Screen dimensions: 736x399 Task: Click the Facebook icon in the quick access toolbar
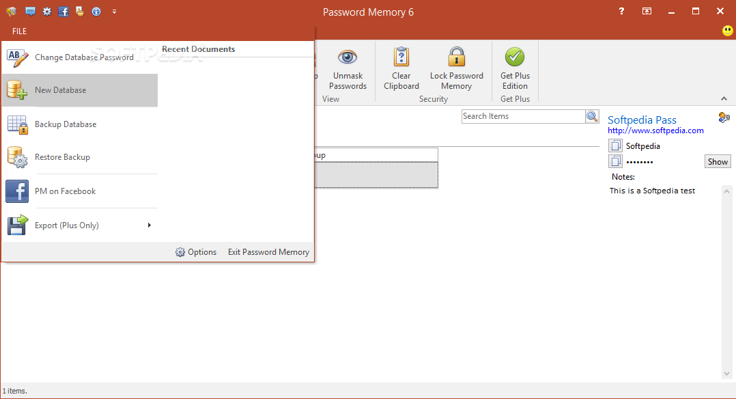(63, 12)
